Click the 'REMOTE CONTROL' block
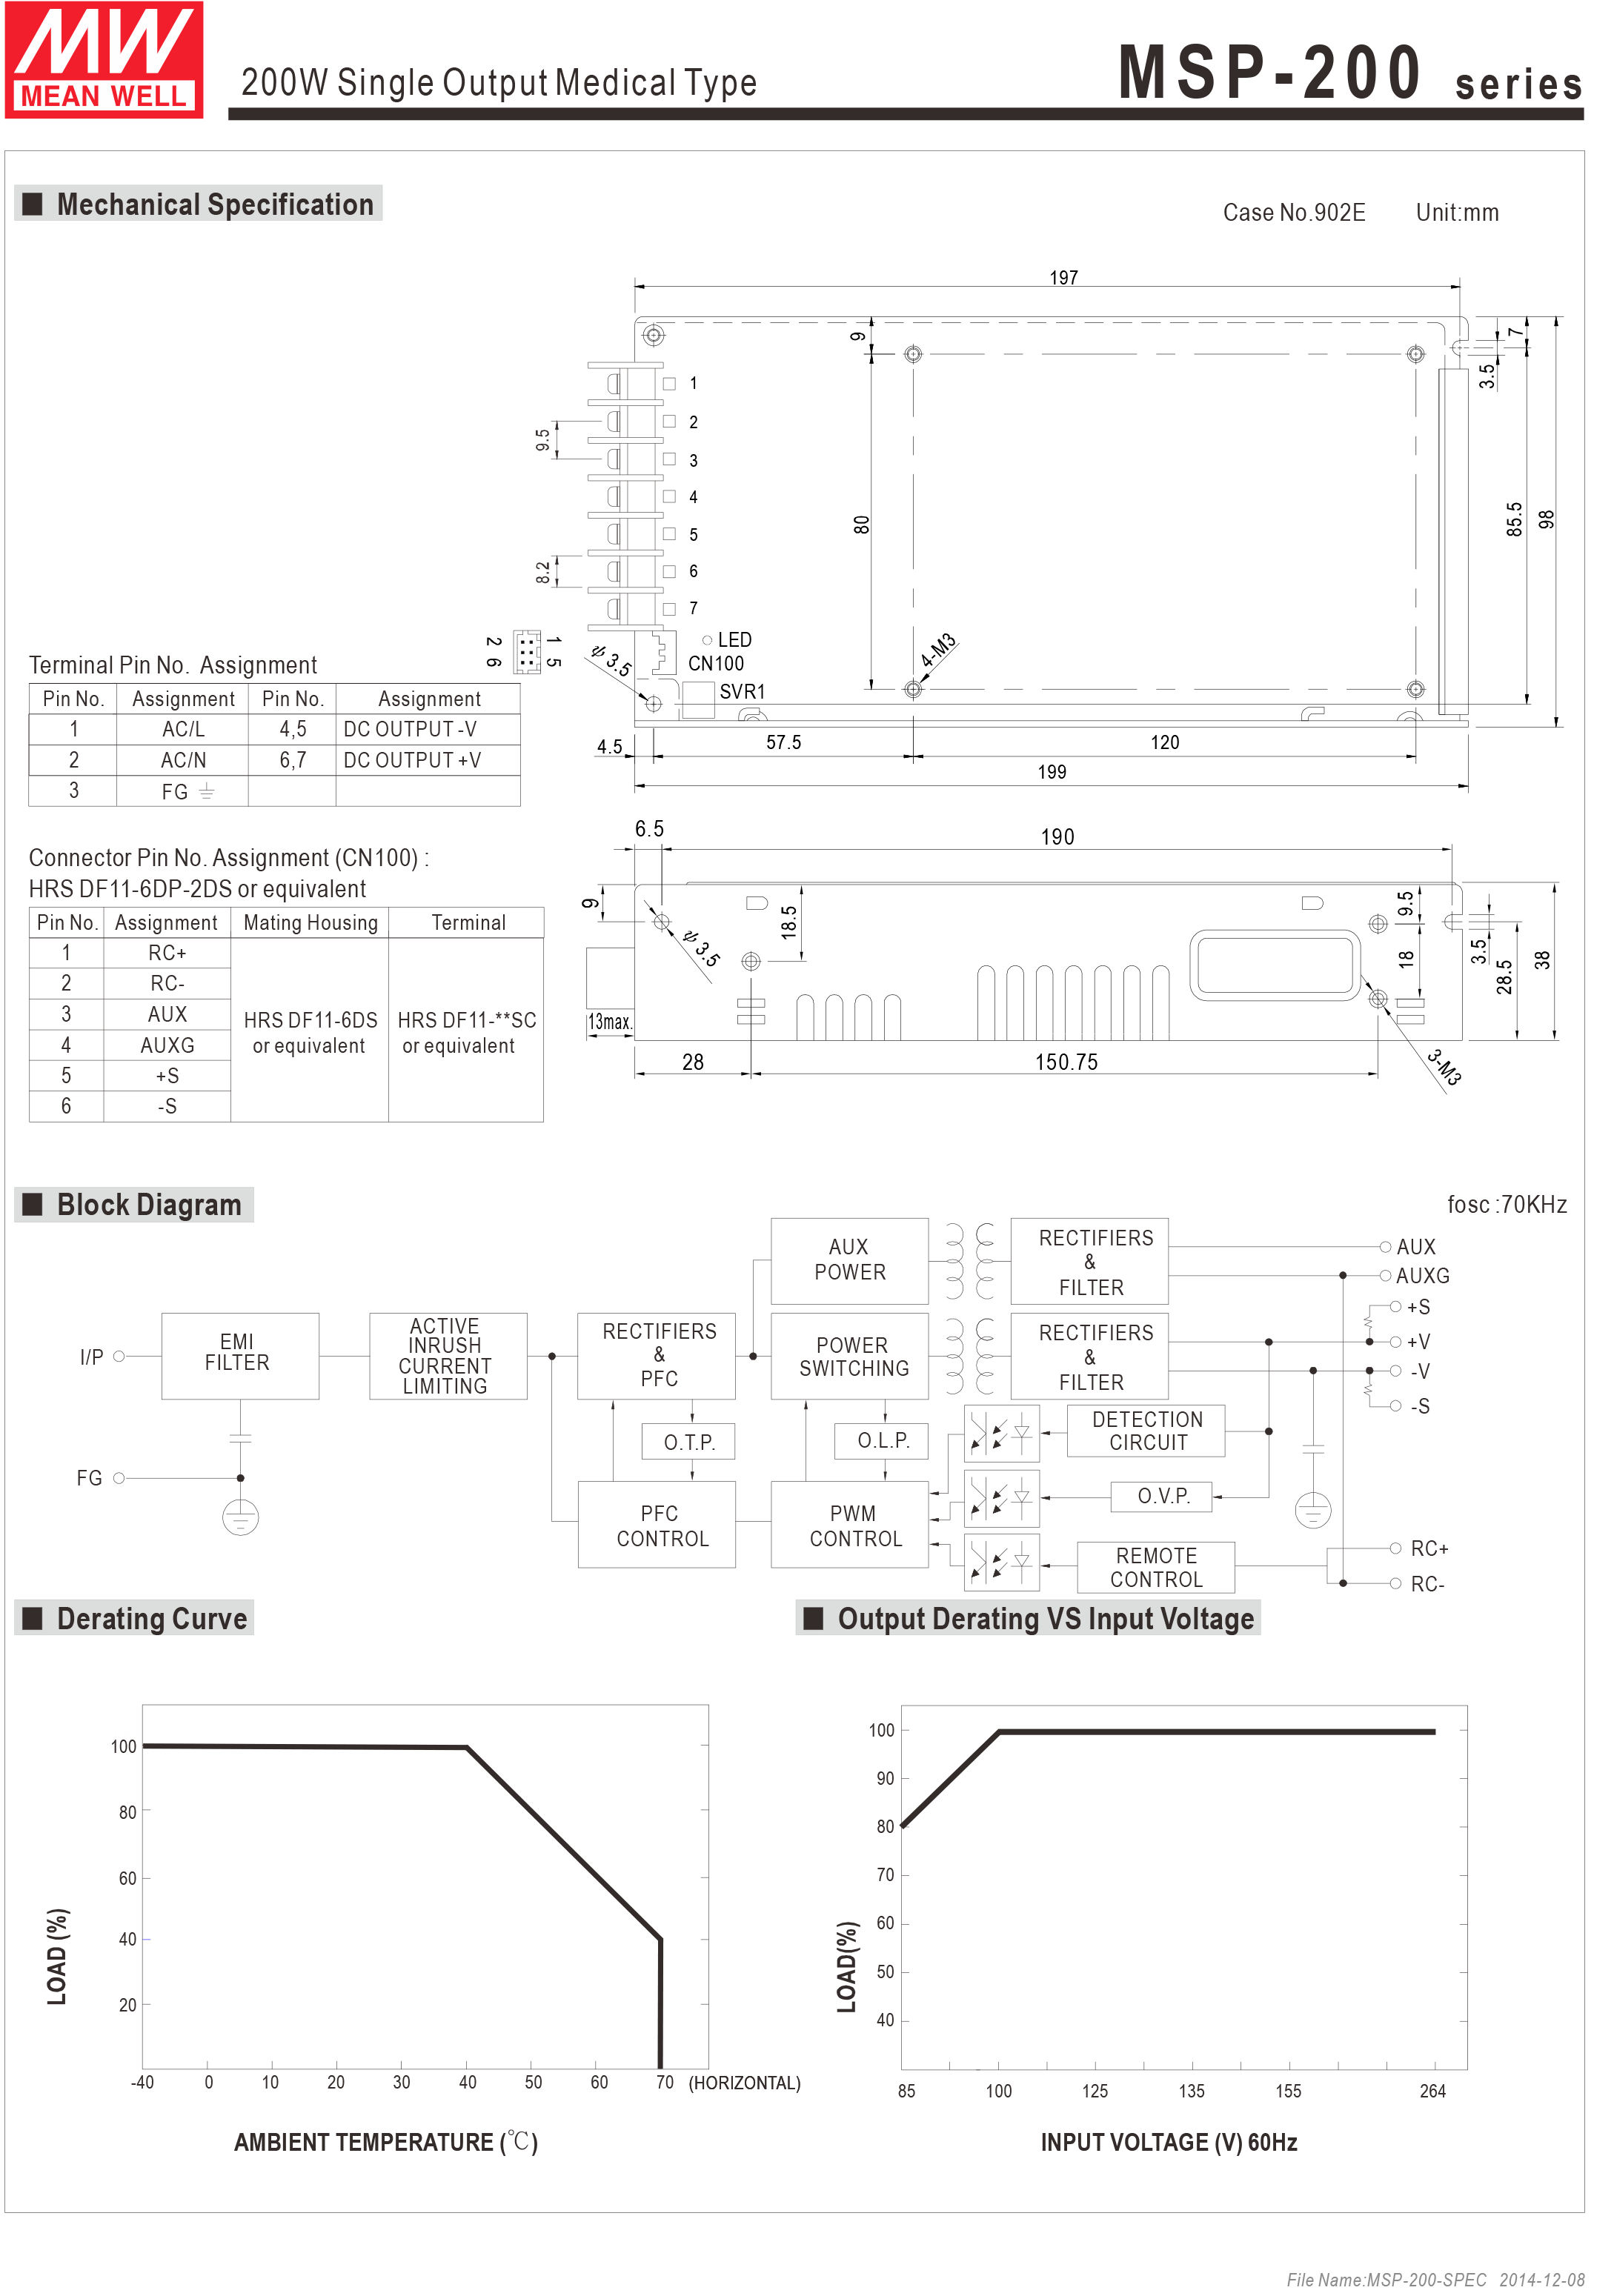This screenshot has height=2296, width=1614. (x=1156, y=1567)
